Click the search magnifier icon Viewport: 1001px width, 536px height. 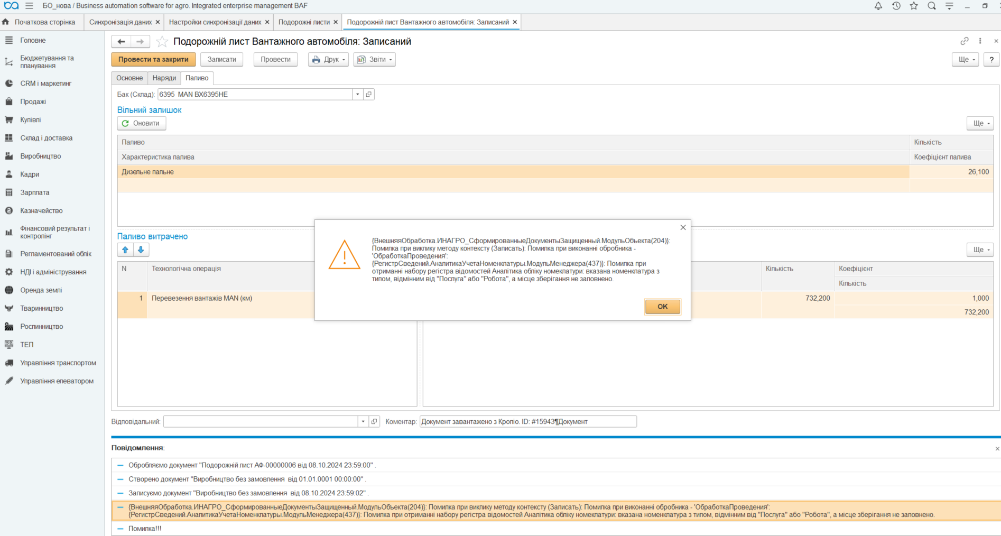(932, 6)
